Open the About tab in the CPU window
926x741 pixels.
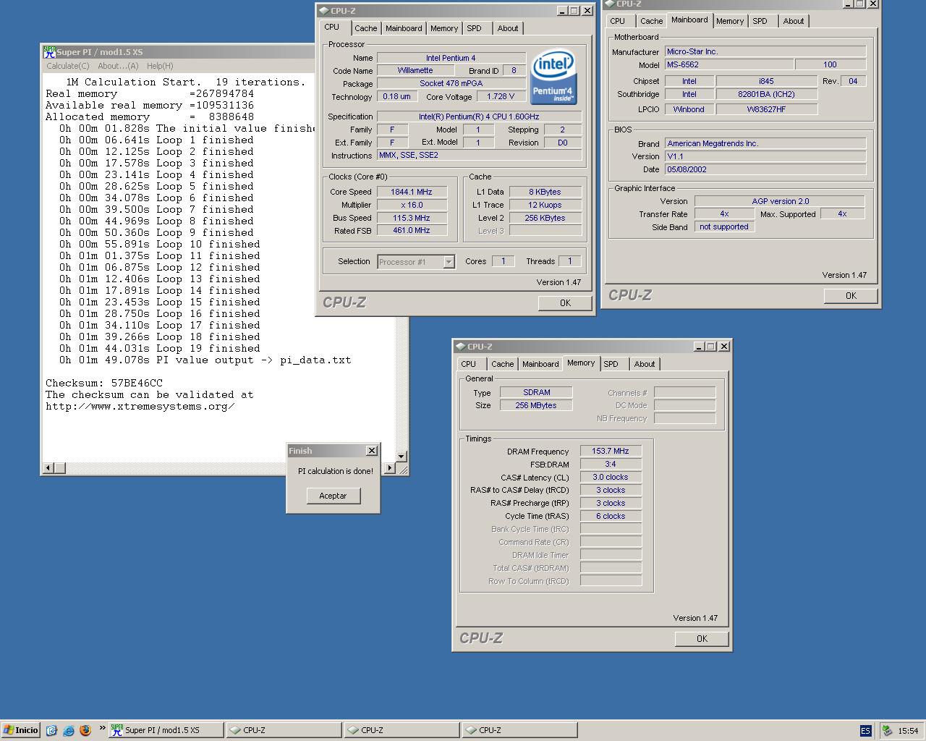(x=508, y=28)
